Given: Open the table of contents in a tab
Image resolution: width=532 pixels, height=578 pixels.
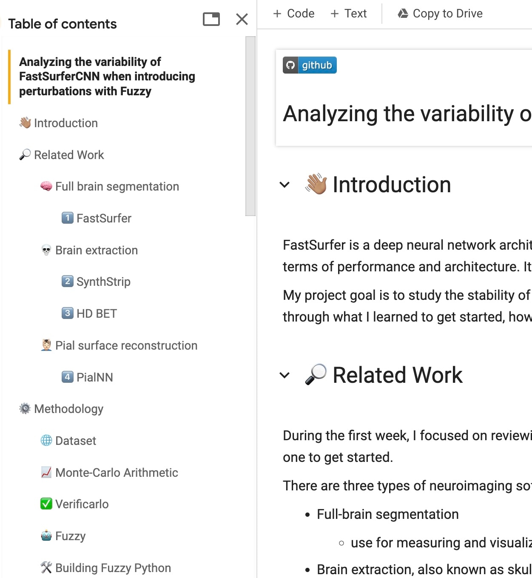Looking at the screenshot, I should [211, 19].
